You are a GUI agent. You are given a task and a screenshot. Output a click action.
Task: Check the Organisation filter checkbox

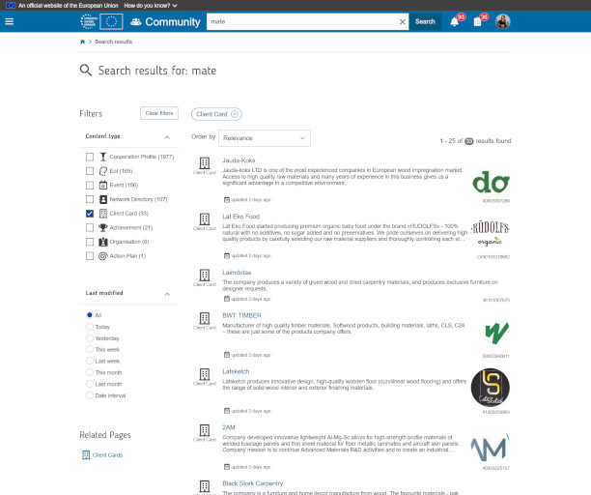(90, 242)
